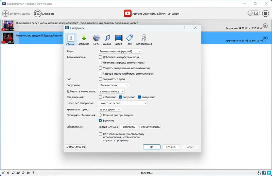
Task: Open the Видео film tab
Action: click(118, 40)
